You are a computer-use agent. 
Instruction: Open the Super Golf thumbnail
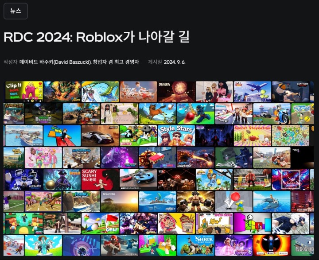100,223
